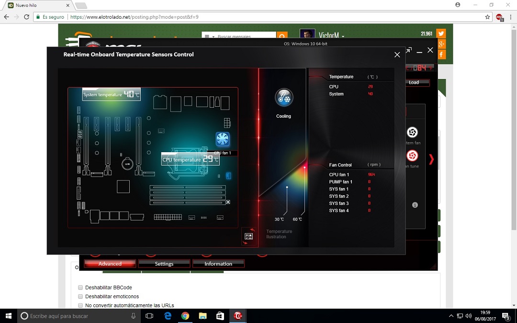Enable the Deshabilitar BBCode checkbox
The height and width of the screenshot is (323, 517).
80,288
